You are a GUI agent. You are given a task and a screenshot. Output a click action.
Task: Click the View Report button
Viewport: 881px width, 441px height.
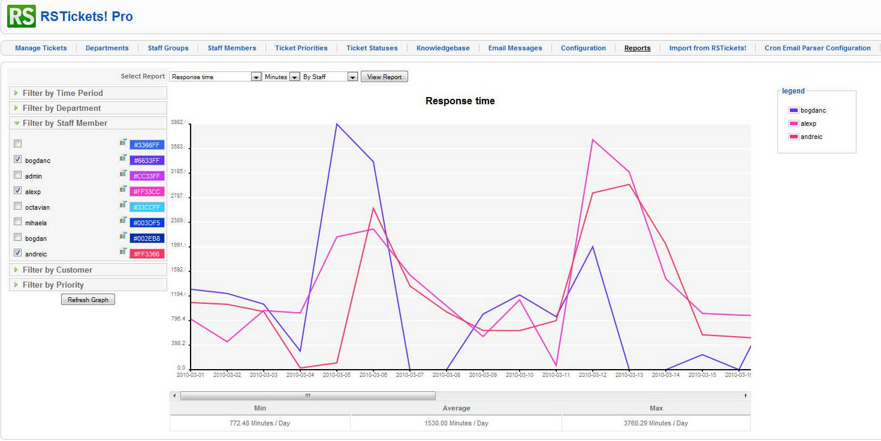click(384, 76)
